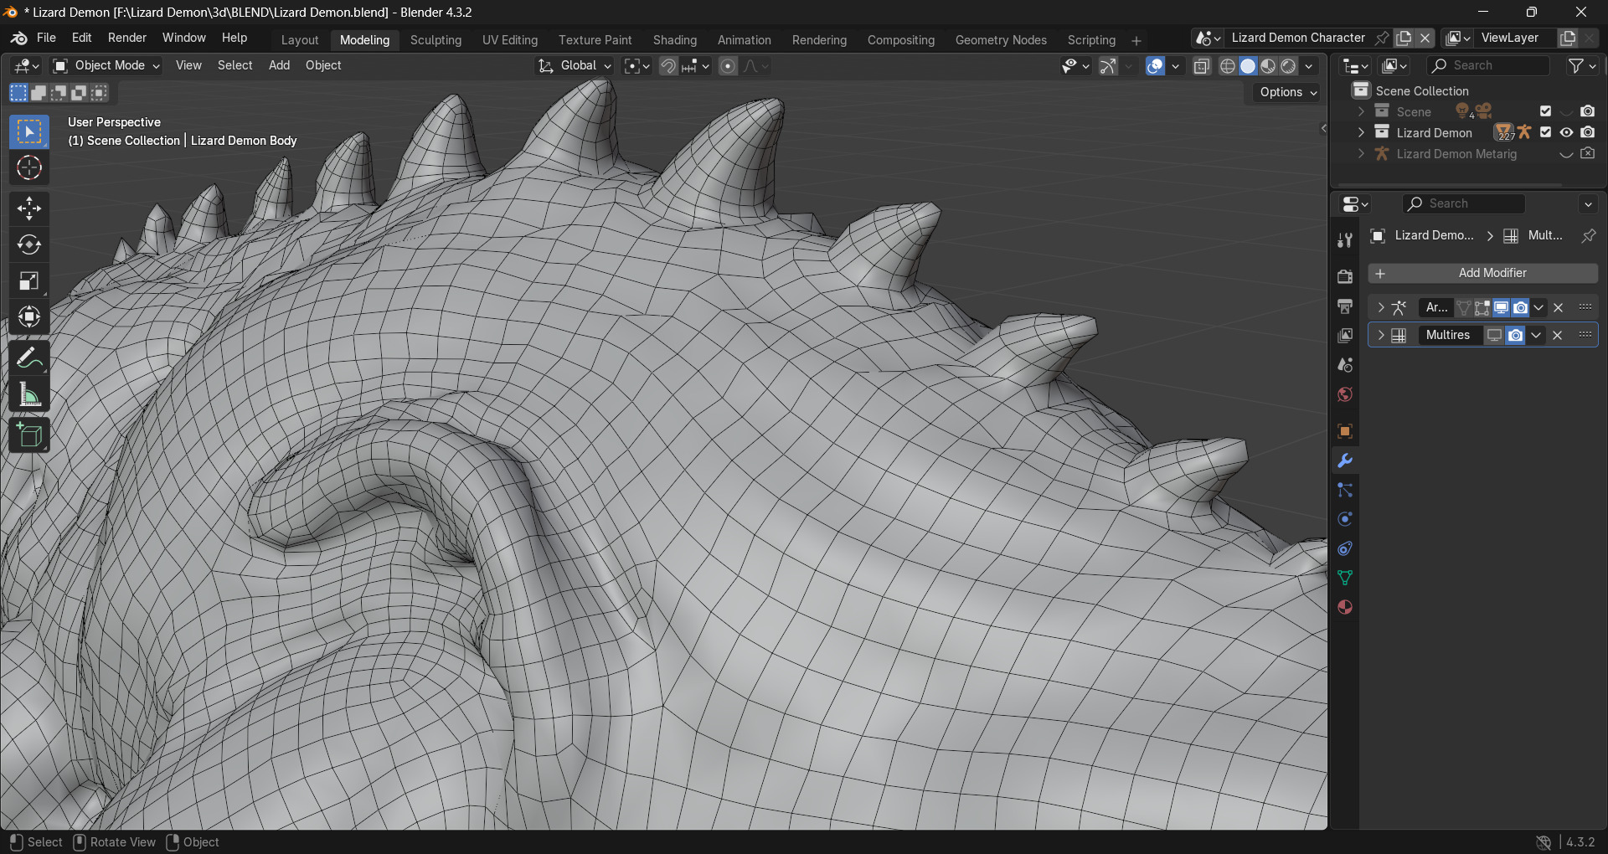Switch to Wireframe viewport shading
Screen dimensions: 1608x854
[x=1228, y=66]
